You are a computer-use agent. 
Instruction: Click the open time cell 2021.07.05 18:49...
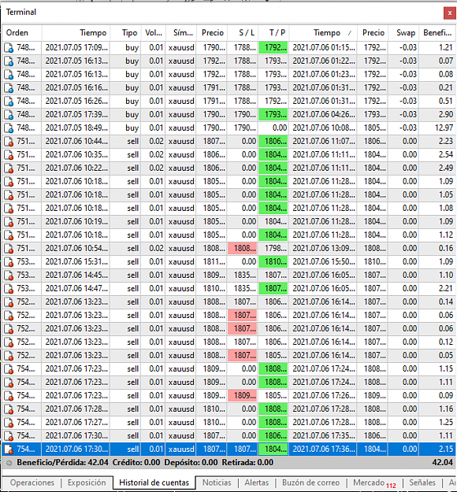pyautogui.click(x=76, y=128)
